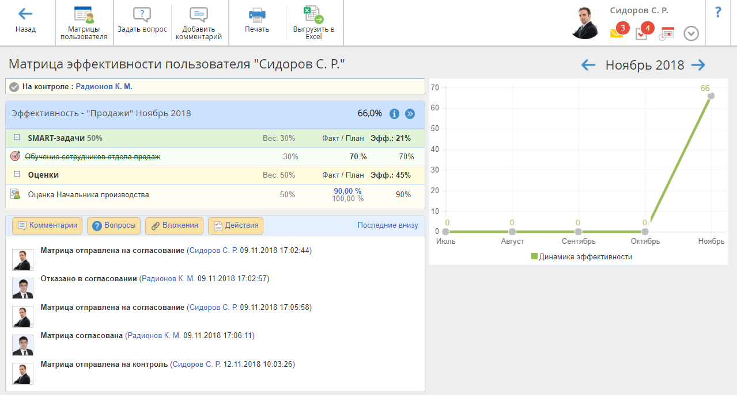Image resolution: width=737 pixels, height=395 pixels.
Task: Switch to the Комментарии tab
Action: pos(47,225)
